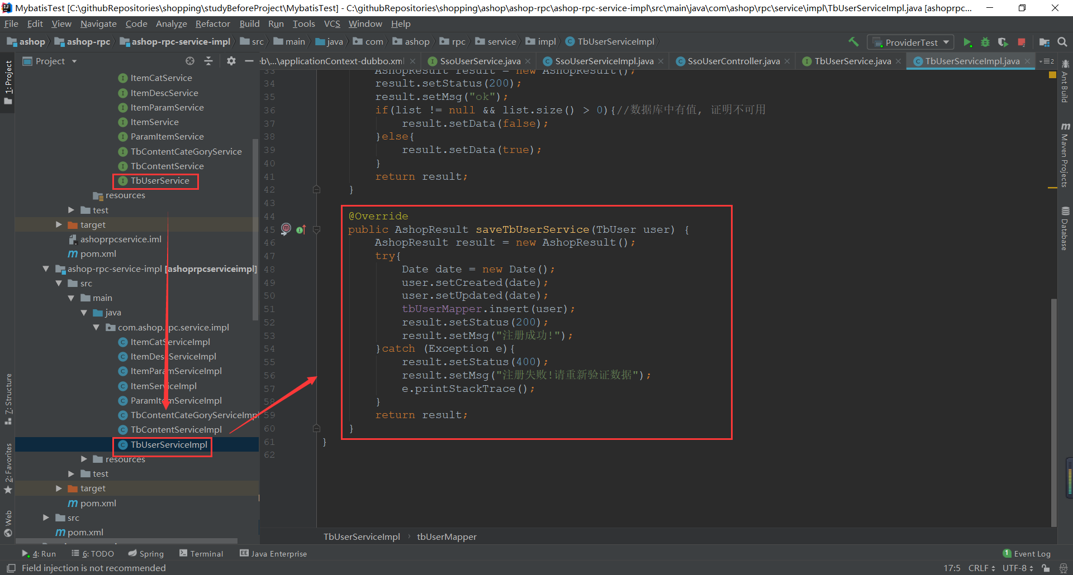Screen dimensions: 1073x575
Task: Start debugging with the bug icon
Action: 985,42
